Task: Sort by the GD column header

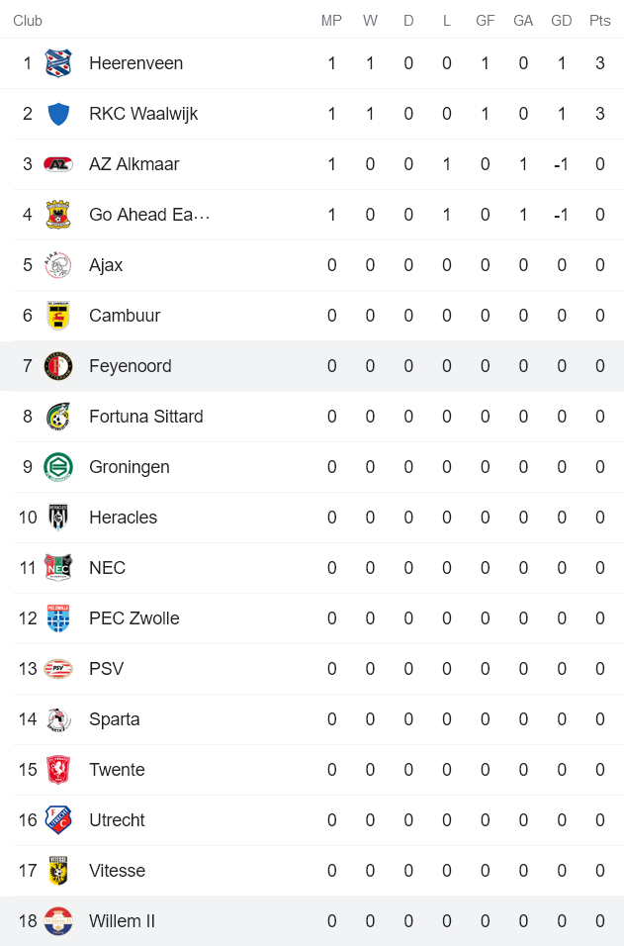Action: coord(561,19)
